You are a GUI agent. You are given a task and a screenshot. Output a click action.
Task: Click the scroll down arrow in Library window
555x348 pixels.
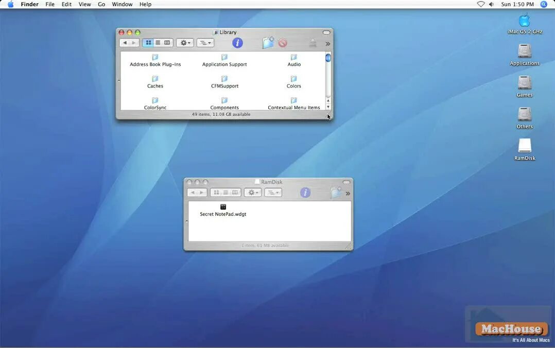pos(328,107)
